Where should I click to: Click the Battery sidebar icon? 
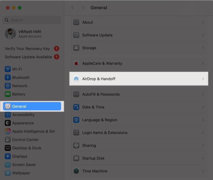(x=8, y=94)
